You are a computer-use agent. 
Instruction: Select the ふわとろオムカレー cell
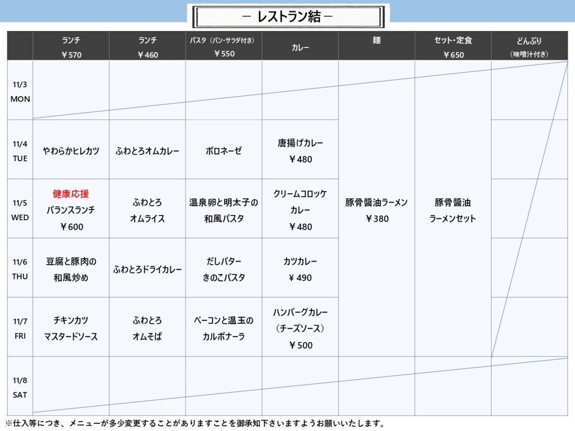pyautogui.click(x=147, y=151)
